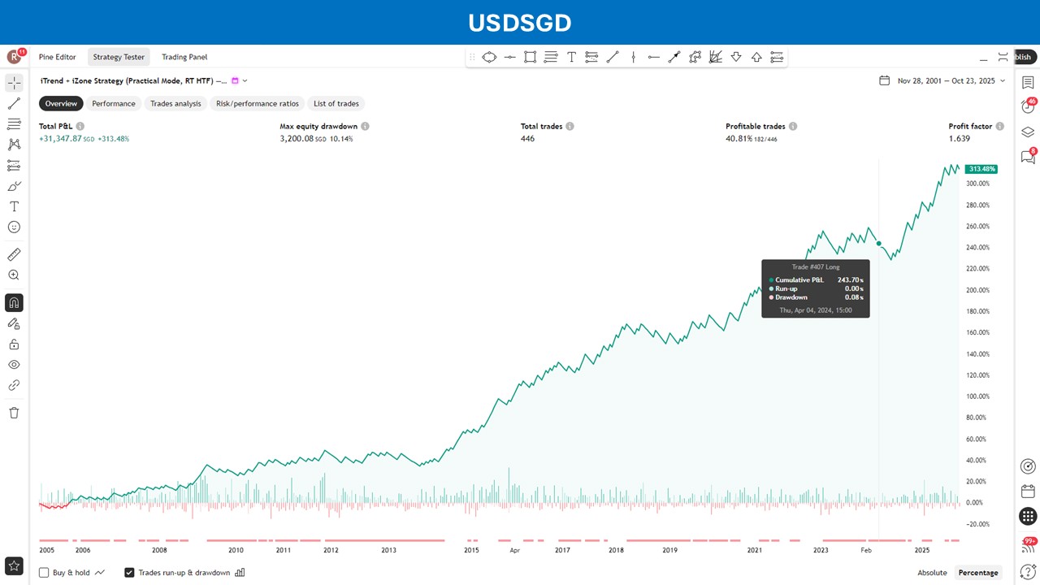Image resolution: width=1040 pixels, height=585 pixels.
Task: Open the link drawings tool in left sidebar
Action: 14,385
